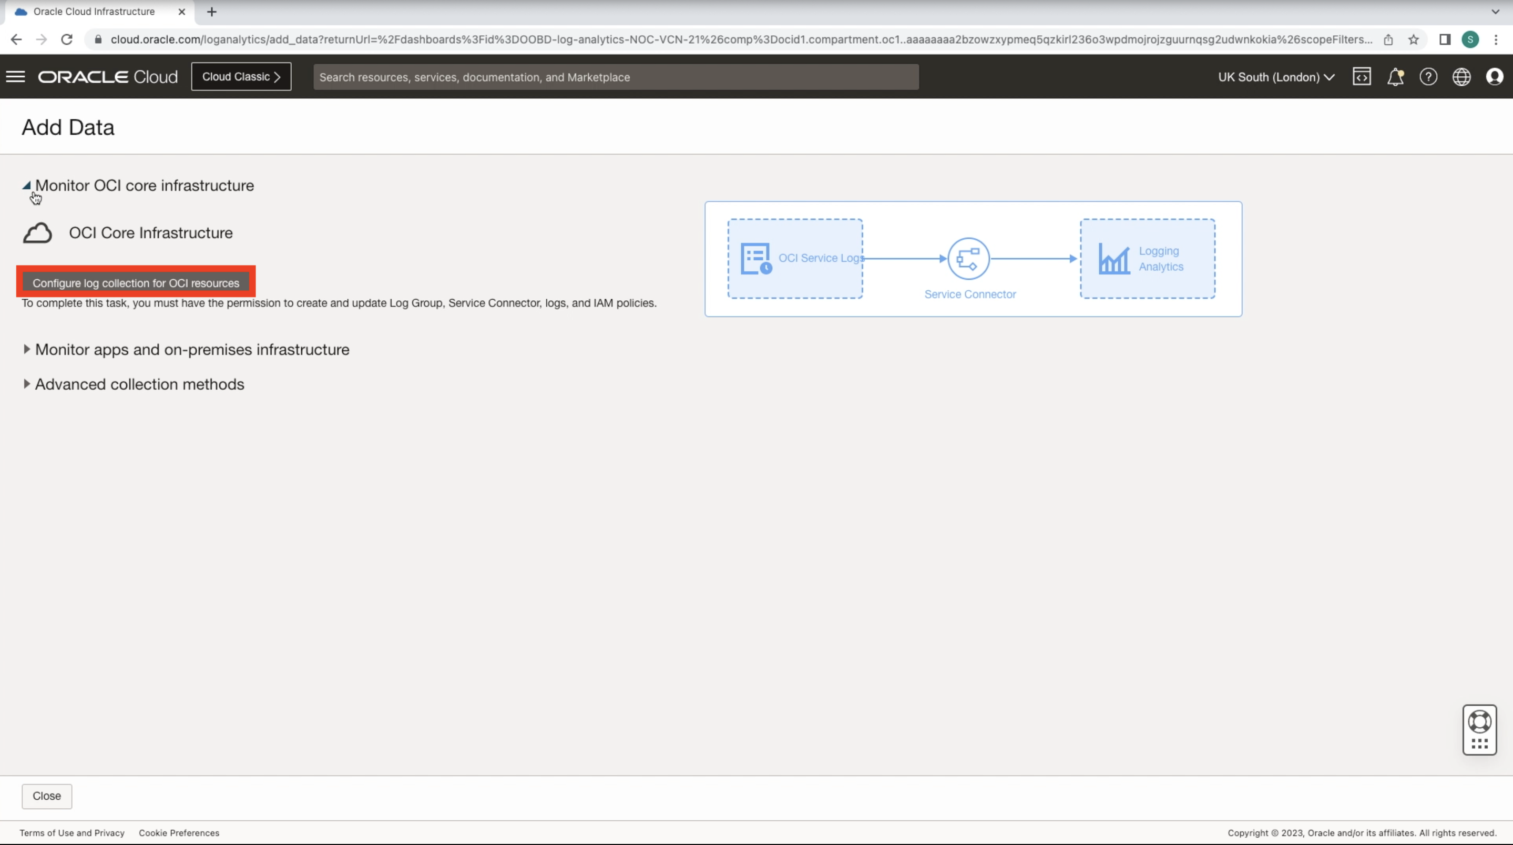1513x845 pixels.
Task: Open the Cloud Classic switcher
Action: click(x=241, y=76)
